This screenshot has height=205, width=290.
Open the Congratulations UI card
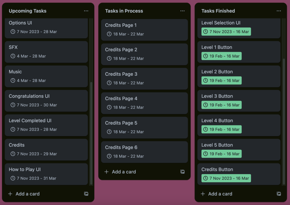click(x=46, y=96)
